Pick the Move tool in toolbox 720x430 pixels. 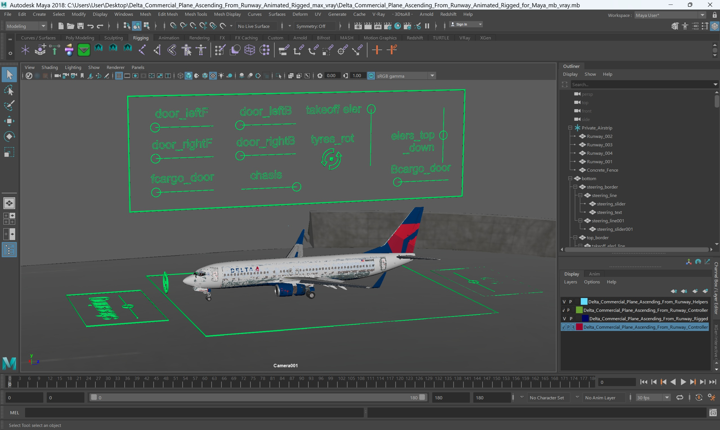(x=9, y=121)
